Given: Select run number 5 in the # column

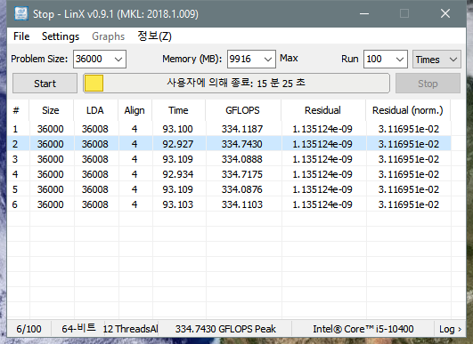Looking at the screenshot, I should (x=15, y=189).
